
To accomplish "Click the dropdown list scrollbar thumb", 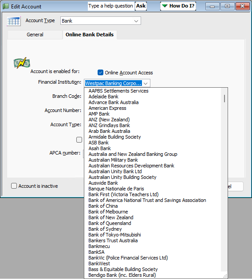I will pos(224,98).
